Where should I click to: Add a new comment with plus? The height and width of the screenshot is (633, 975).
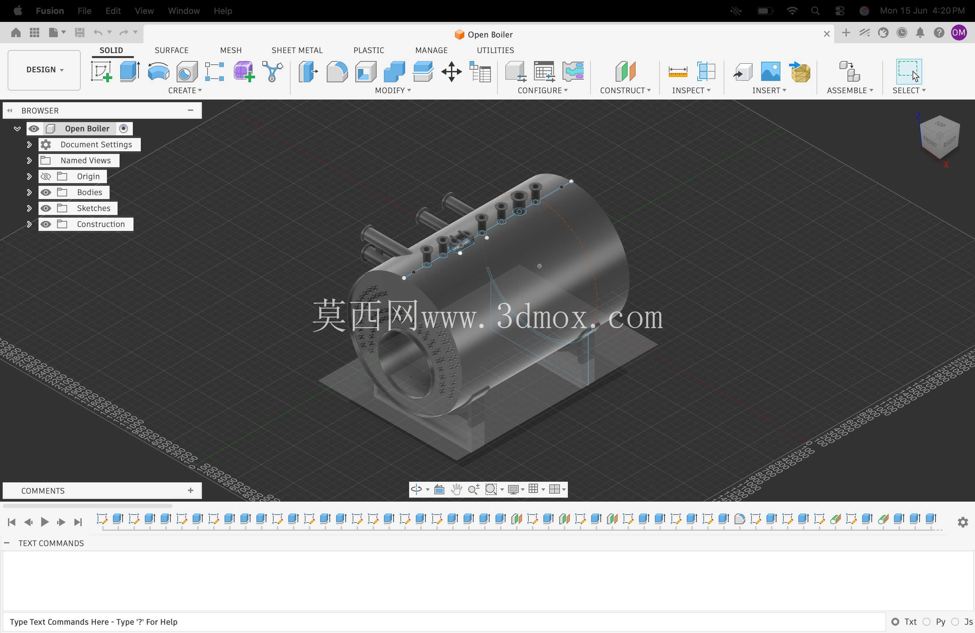pos(191,490)
